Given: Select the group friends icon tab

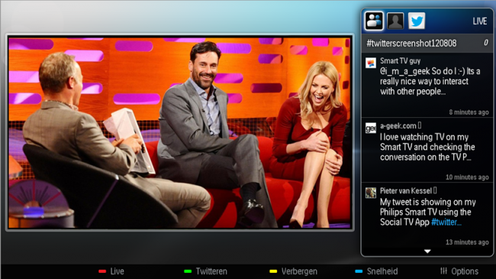Looking at the screenshot, I should pos(374,21).
